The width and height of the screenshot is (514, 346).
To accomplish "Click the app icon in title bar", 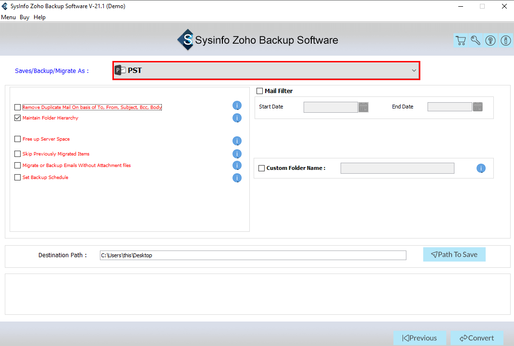I will click(5, 6).
